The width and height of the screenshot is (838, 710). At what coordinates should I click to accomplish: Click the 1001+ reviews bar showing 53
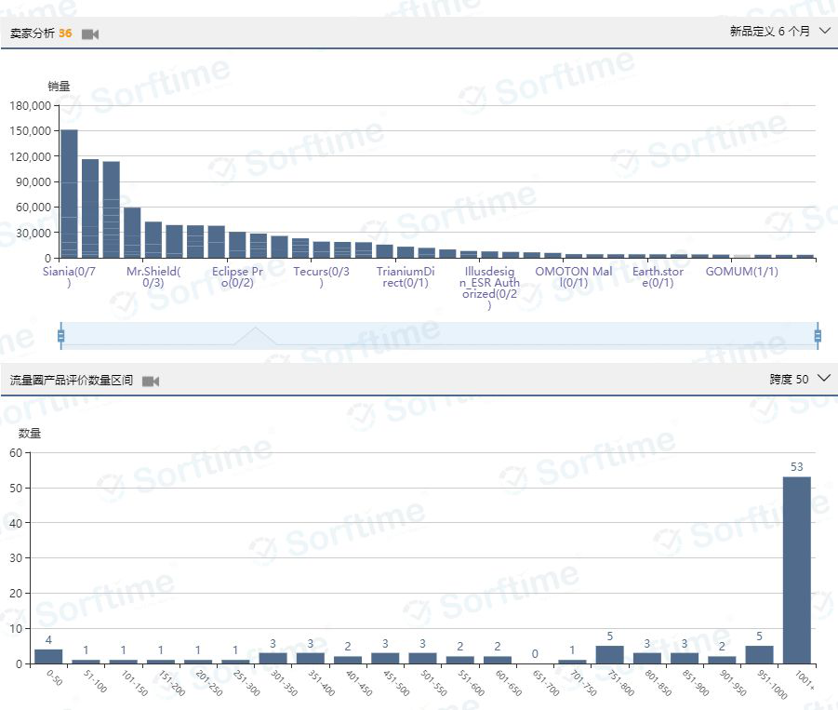pyautogui.click(x=796, y=569)
